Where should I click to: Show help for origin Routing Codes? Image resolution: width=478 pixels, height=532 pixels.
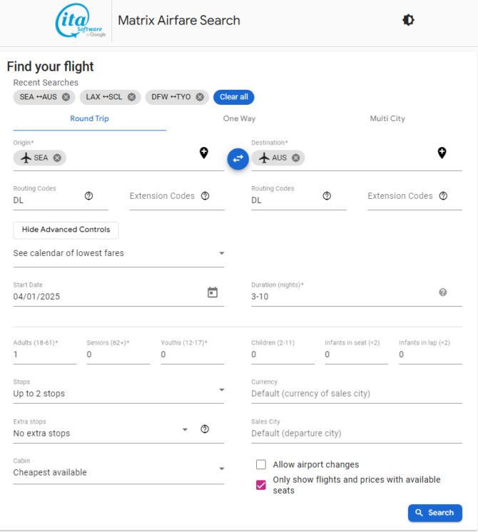coord(88,196)
